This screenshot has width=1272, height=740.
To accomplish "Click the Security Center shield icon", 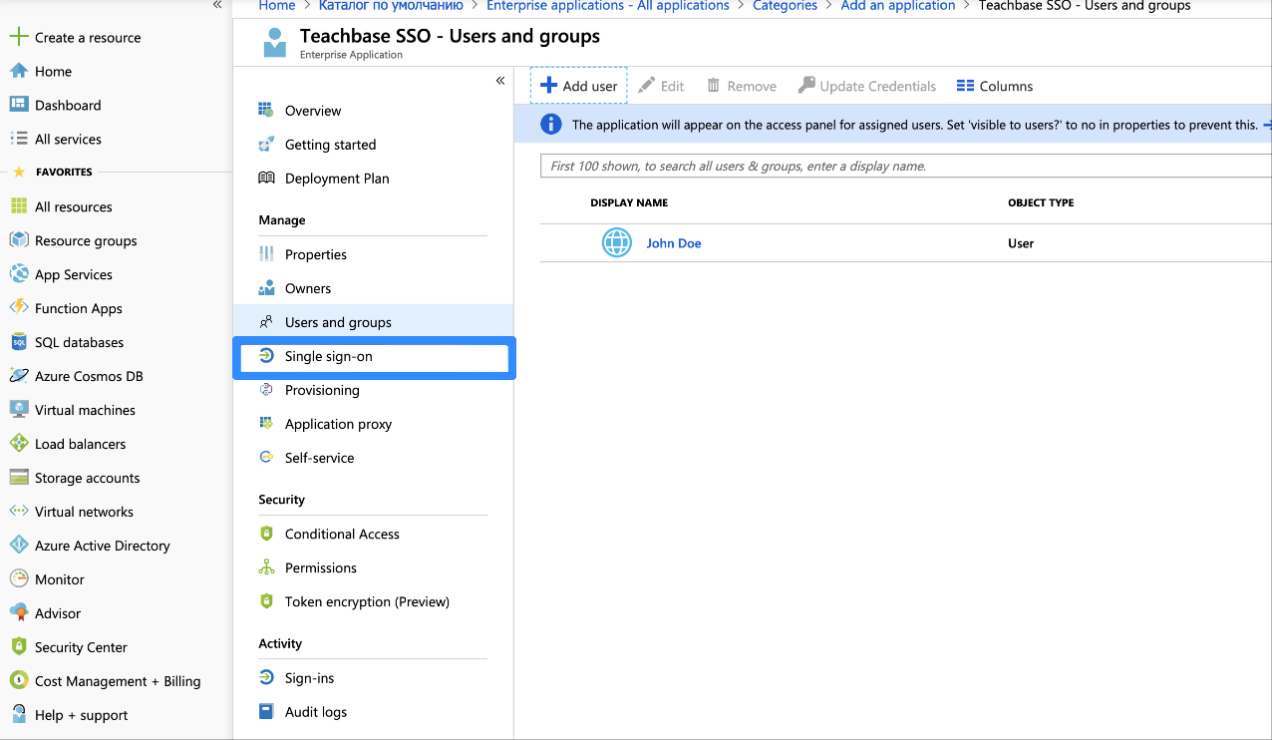I will click(18, 647).
